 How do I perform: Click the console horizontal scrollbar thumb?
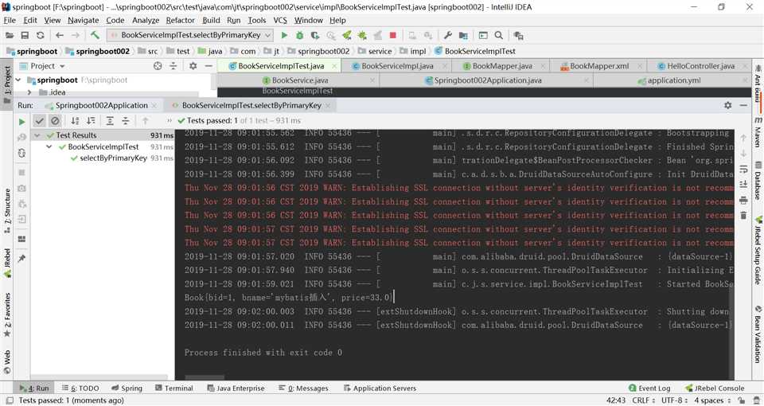205,377
